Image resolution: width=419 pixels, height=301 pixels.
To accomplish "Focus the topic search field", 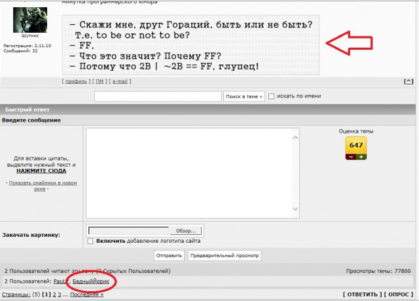I will point(158,96).
